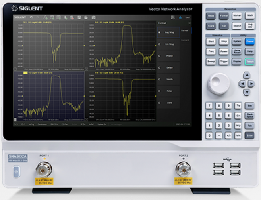The height and width of the screenshot is (200, 261).
Task: Push the Cal hardware key
Action: tap(224, 26)
